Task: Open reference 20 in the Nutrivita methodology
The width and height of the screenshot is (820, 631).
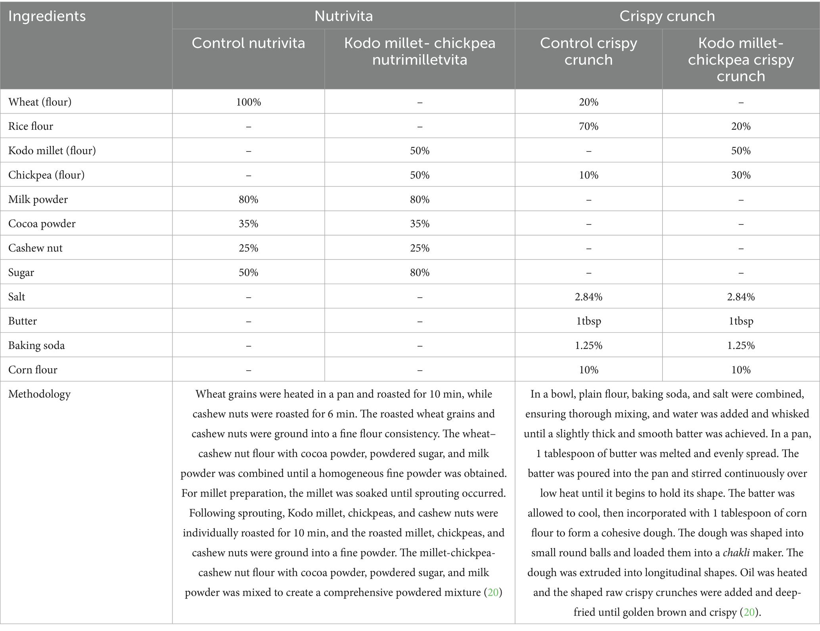Action: (x=493, y=593)
